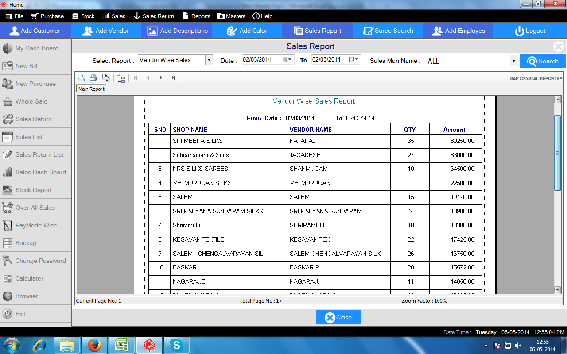Screen dimensions: 567x354
Task: Open the Purchase menu
Action: [47, 16]
